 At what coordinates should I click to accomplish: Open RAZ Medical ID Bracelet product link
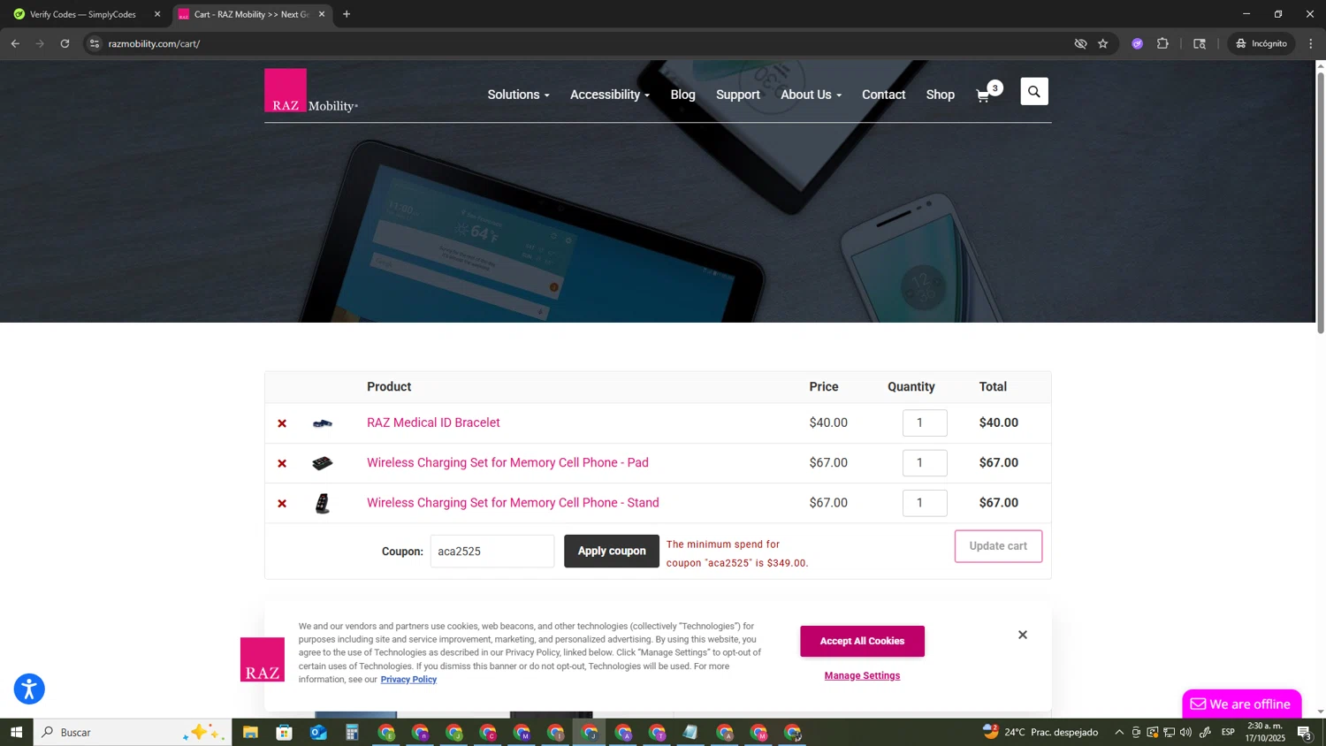[x=433, y=422]
